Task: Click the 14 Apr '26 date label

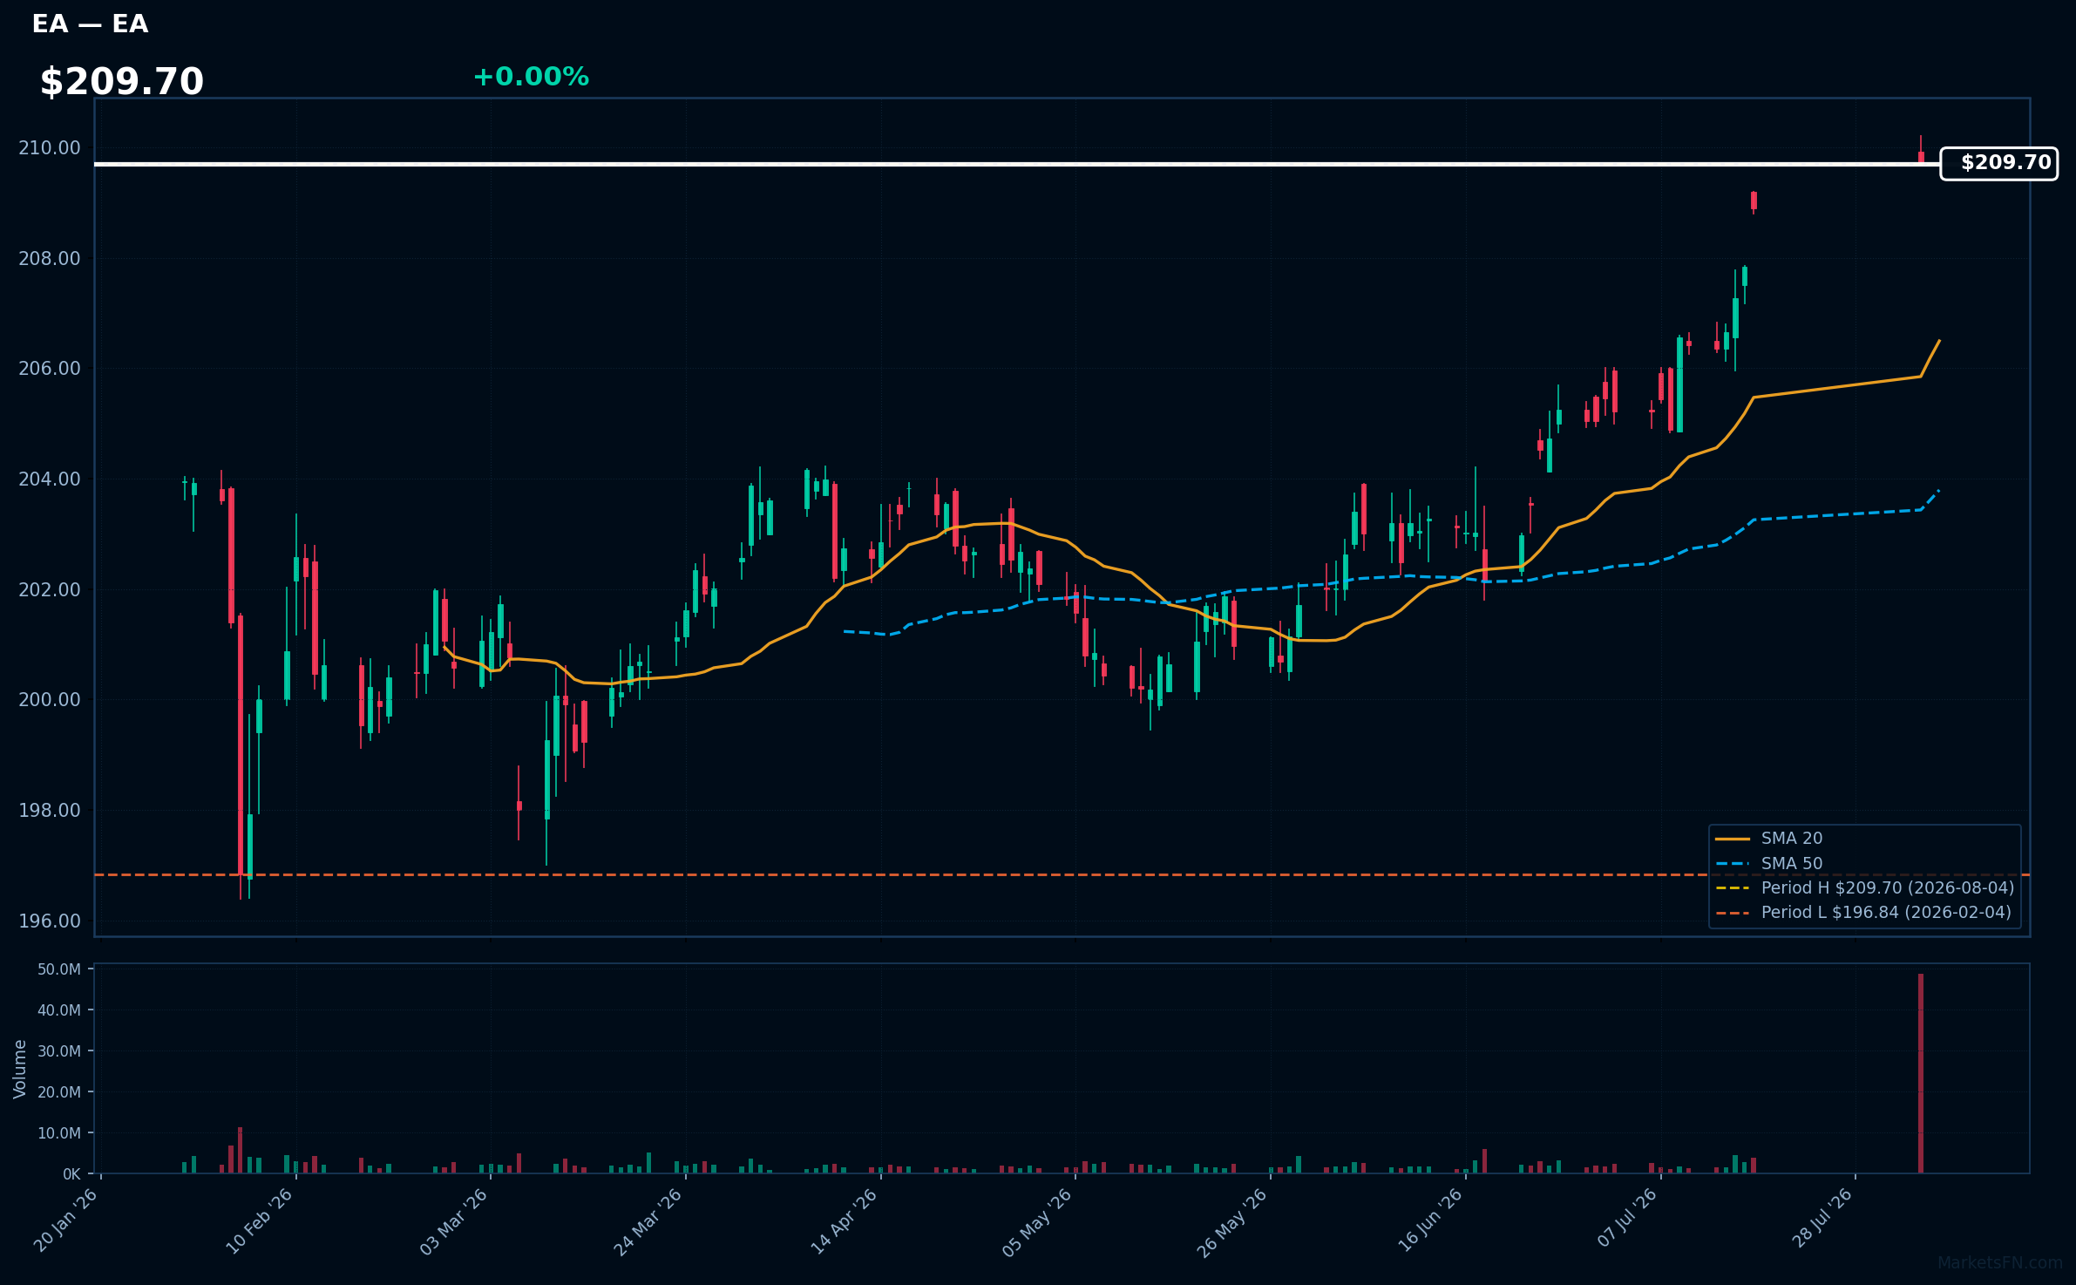Action: click(844, 1220)
